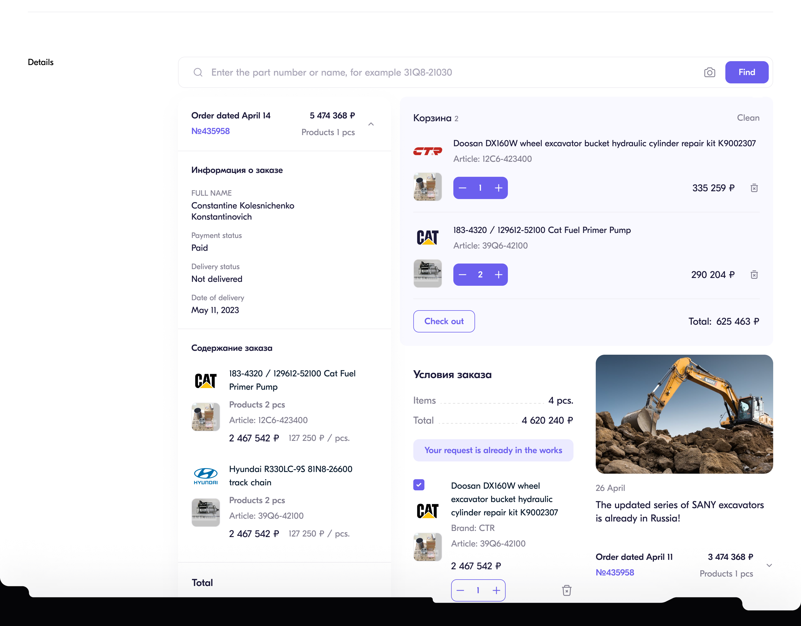Click the CTR brand logo in cart

pos(427,151)
